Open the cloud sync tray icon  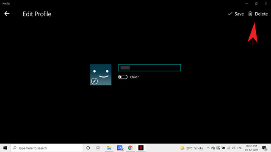213,148
